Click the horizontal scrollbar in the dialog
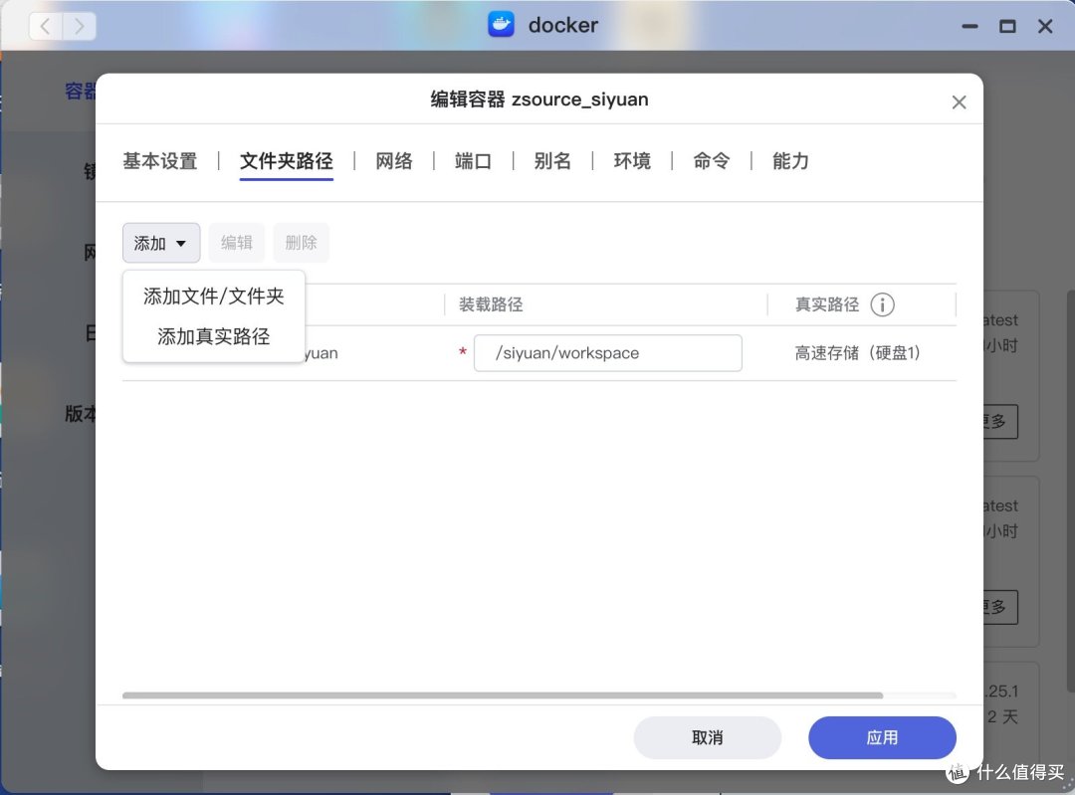 tap(503, 695)
